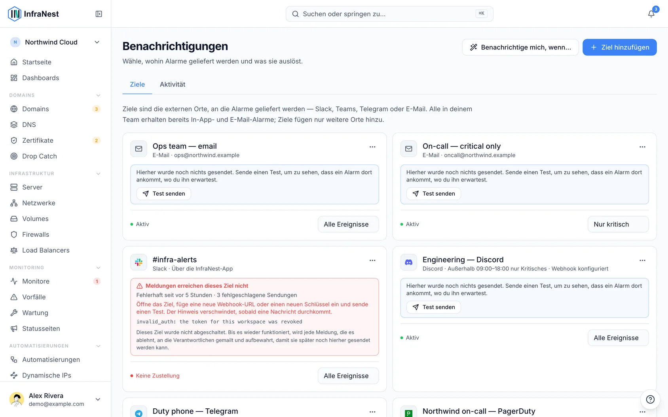Click the Discord icon on Engineering card
The height and width of the screenshot is (417, 668).
pyautogui.click(x=408, y=262)
